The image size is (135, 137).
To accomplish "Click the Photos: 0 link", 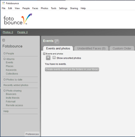I will (x=8, y=32).
